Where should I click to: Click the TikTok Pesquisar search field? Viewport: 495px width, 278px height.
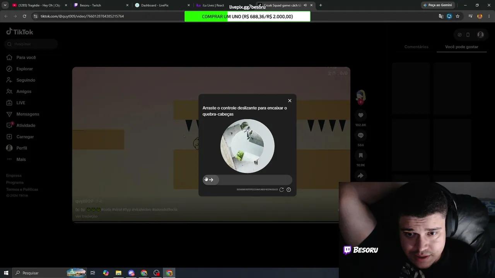32,44
